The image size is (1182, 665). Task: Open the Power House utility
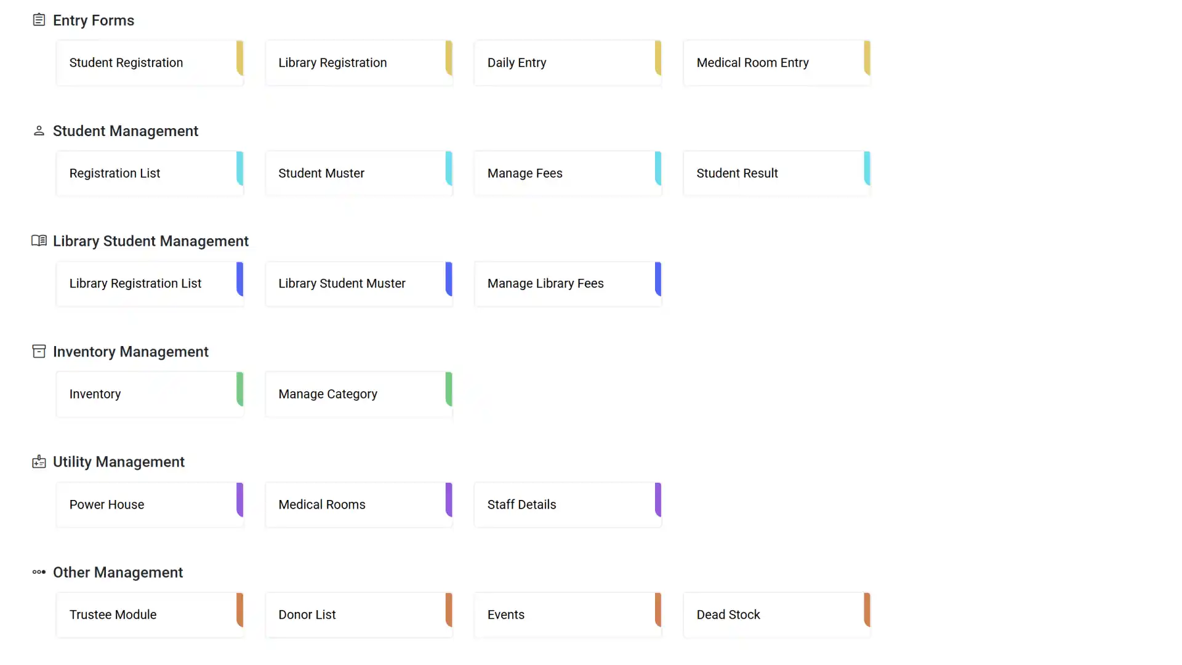click(x=150, y=505)
